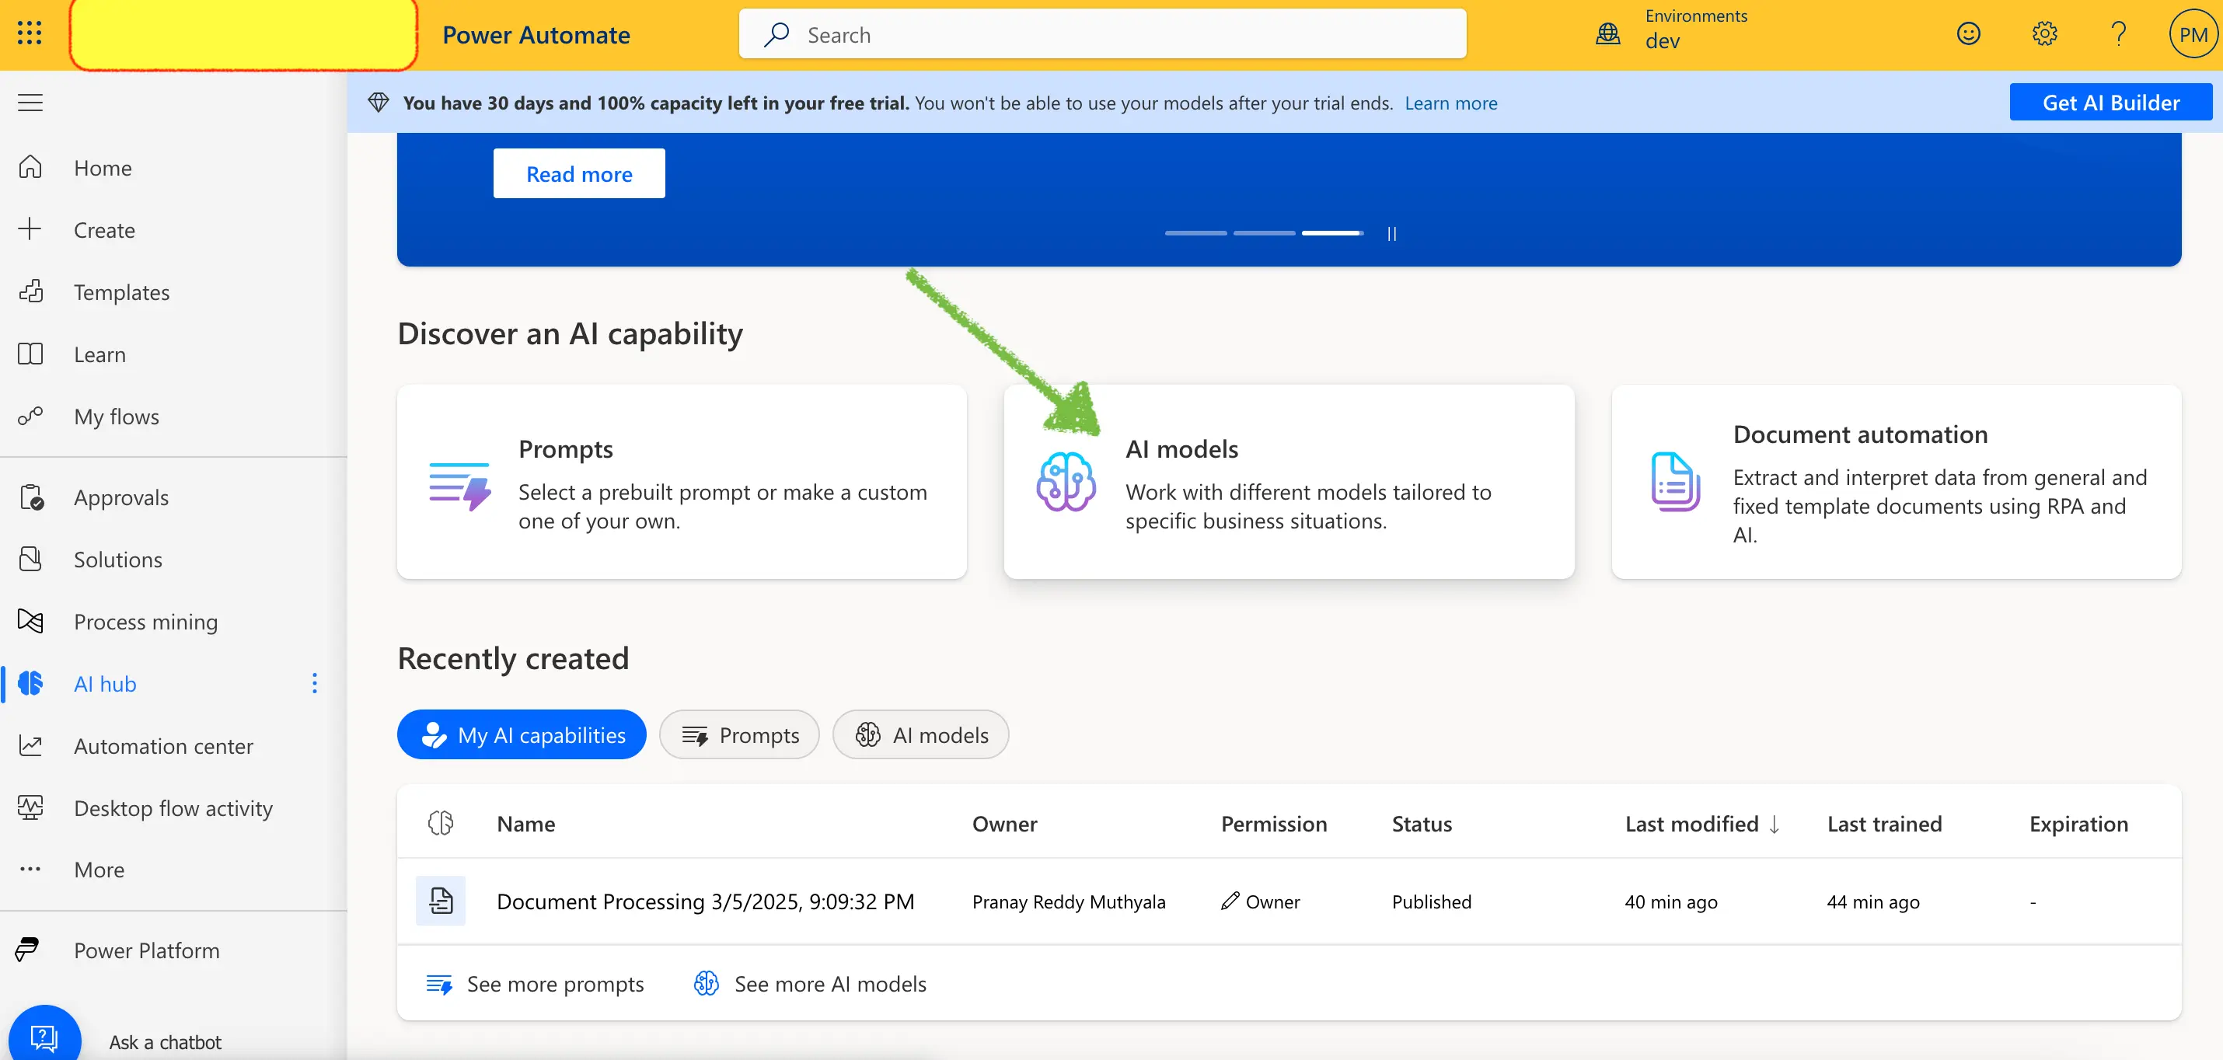The width and height of the screenshot is (2223, 1060).
Task: Open AI hub more options ellipsis
Action: coord(314,683)
